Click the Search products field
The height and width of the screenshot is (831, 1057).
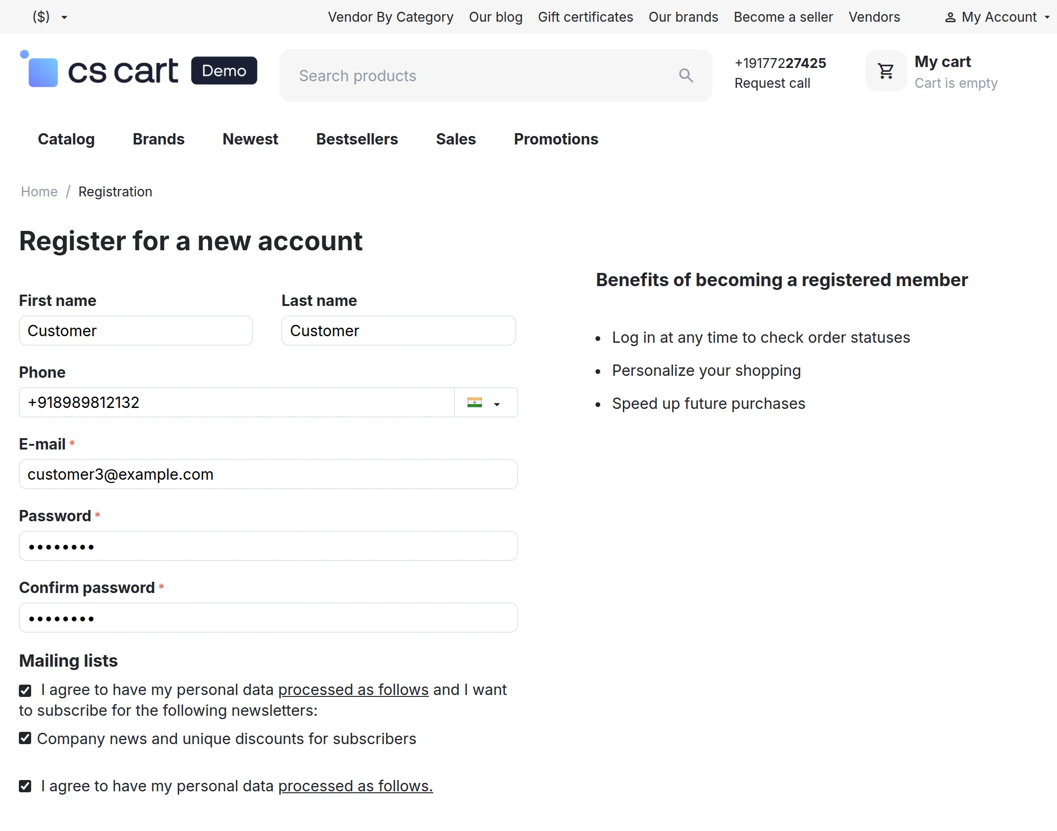tap(495, 76)
